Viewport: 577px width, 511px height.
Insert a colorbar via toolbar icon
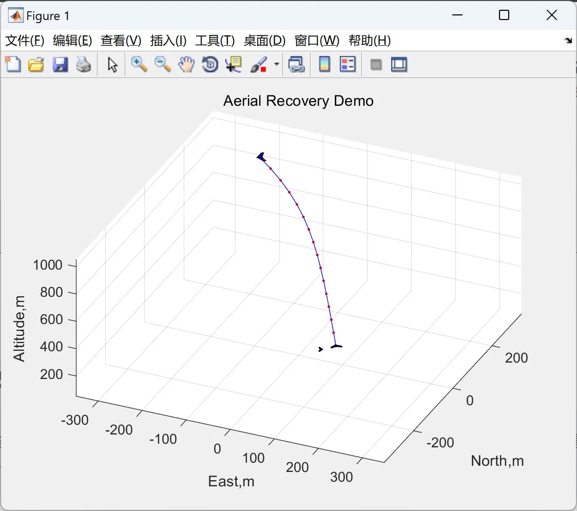click(324, 64)
